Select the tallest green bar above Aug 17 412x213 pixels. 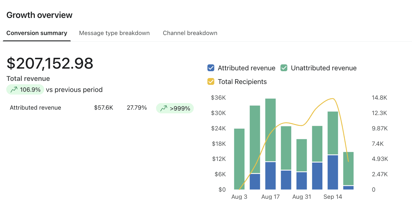pyautogui.click(x=270, y=130)
